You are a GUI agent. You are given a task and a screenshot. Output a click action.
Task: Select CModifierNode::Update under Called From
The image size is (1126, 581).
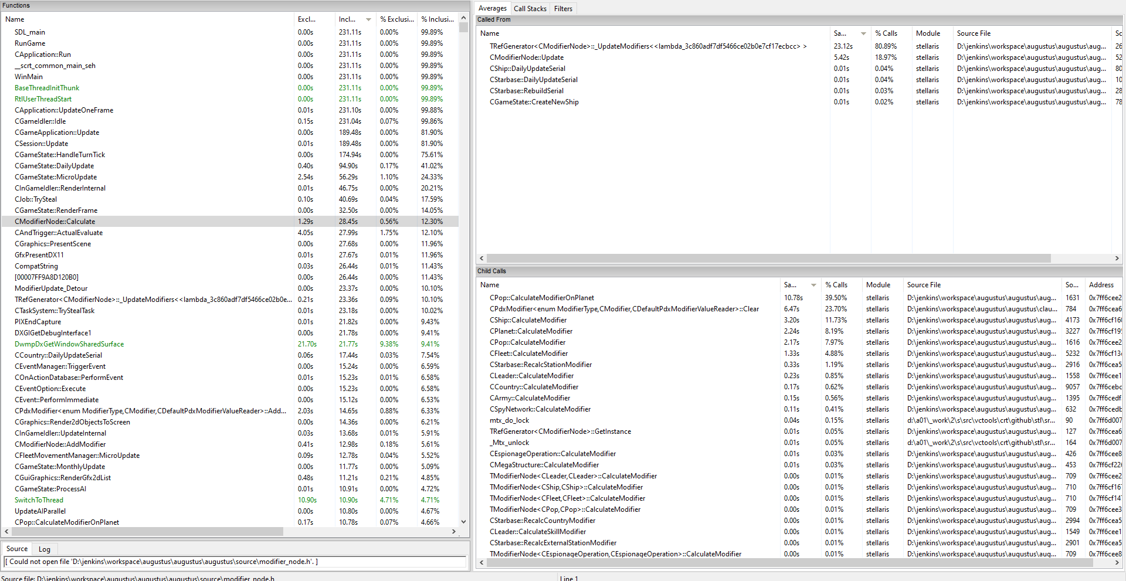pos(527,57)
